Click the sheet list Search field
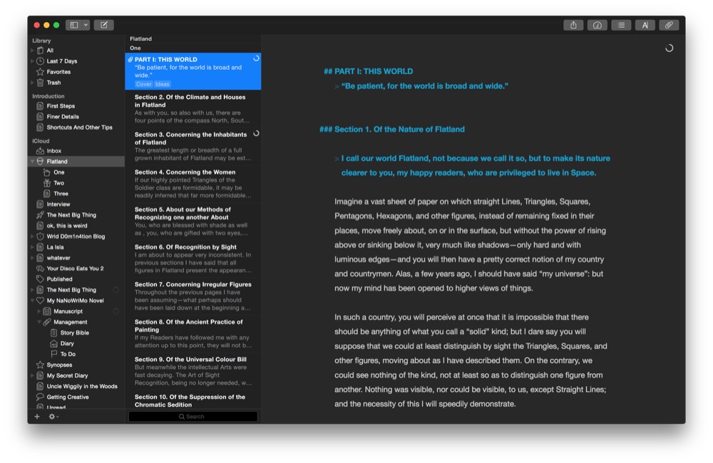The width and height of the screenshot is (713, 463). (193, 416)
